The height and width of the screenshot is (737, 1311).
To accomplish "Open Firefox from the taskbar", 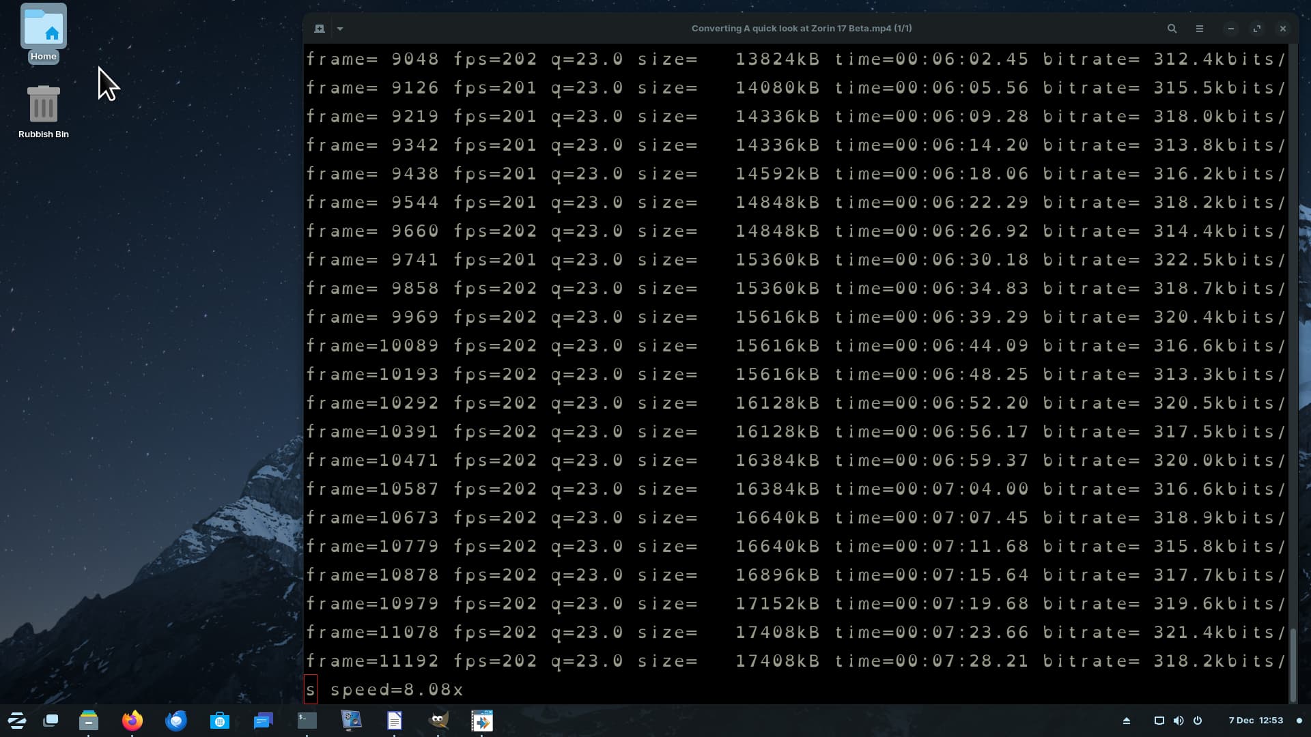I will (x=132, y=721).
